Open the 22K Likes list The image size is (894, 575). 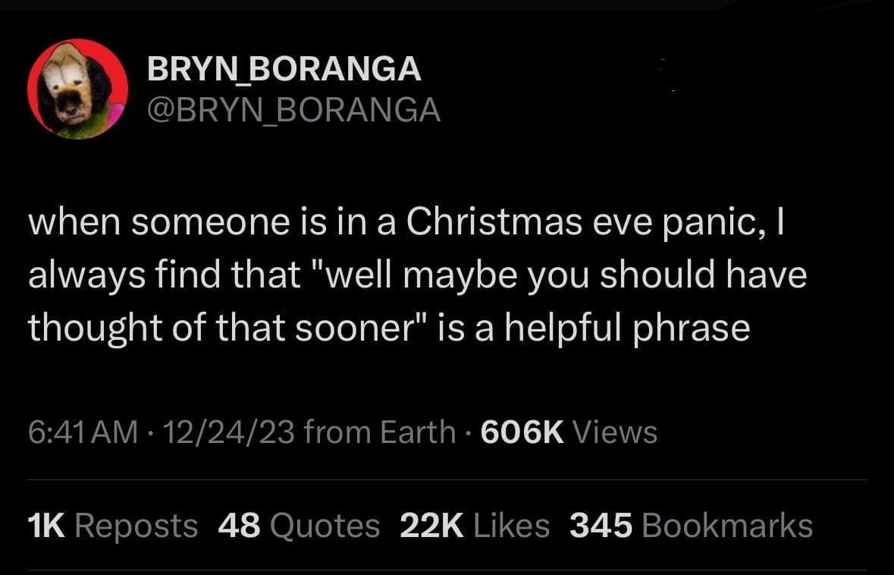pyautogui.click(x=475, y=526)
